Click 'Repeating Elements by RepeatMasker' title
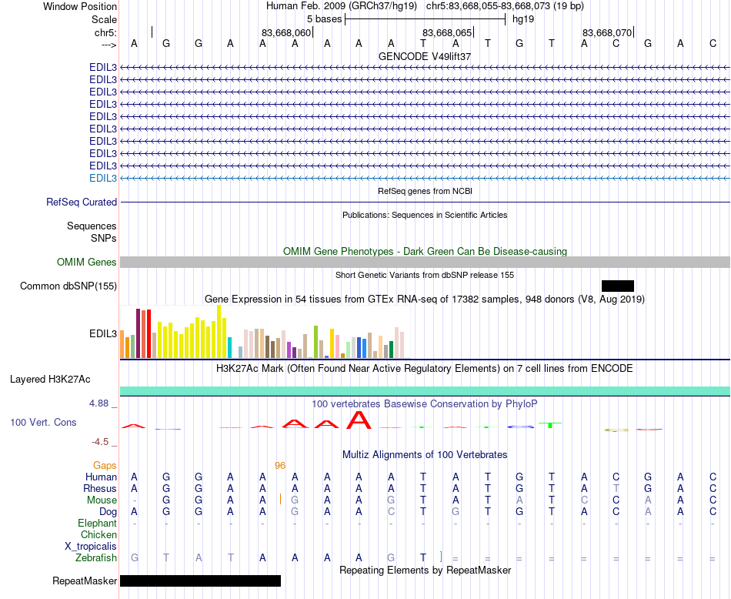The height and width of the screenshot is (599, 731). point(426,570)
